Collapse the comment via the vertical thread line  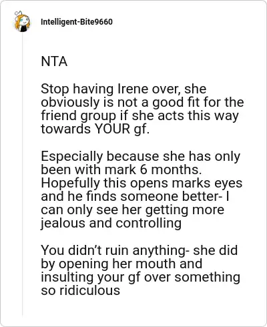[x=23, y=174]
